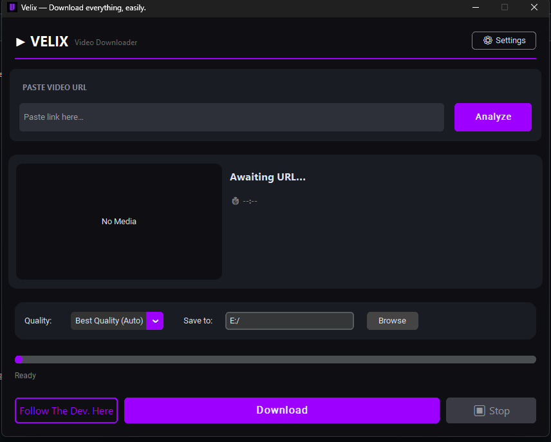Viewport: 551px width, 442px height.
Task: Click the Stop button
Action: click(x=491, y=410)
